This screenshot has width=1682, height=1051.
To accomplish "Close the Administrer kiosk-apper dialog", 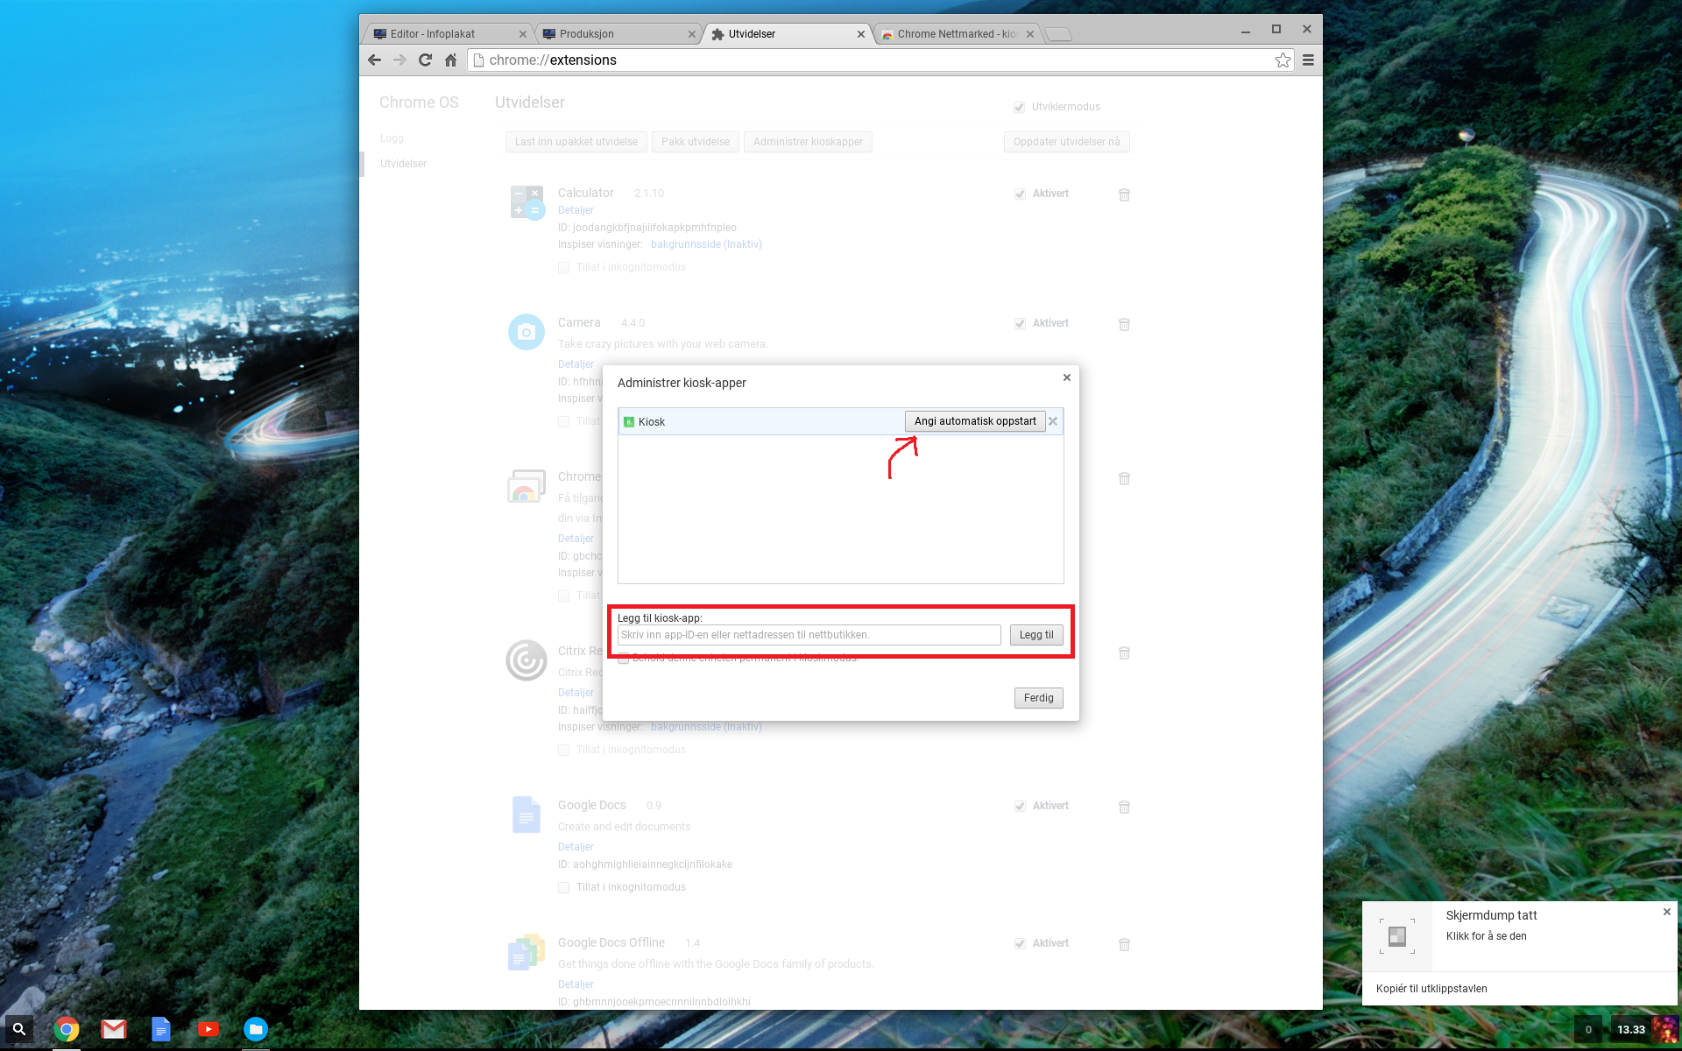I will click(1066, 377).
